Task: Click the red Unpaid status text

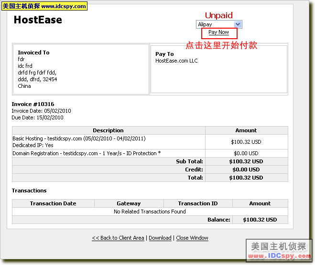Action: (x=219, y=15)
